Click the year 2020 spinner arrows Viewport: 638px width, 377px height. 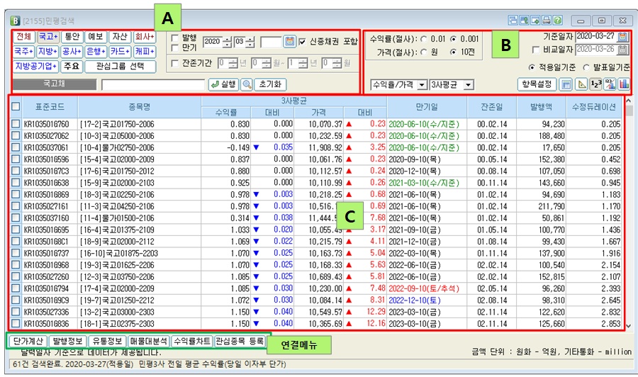click(228, 42)
